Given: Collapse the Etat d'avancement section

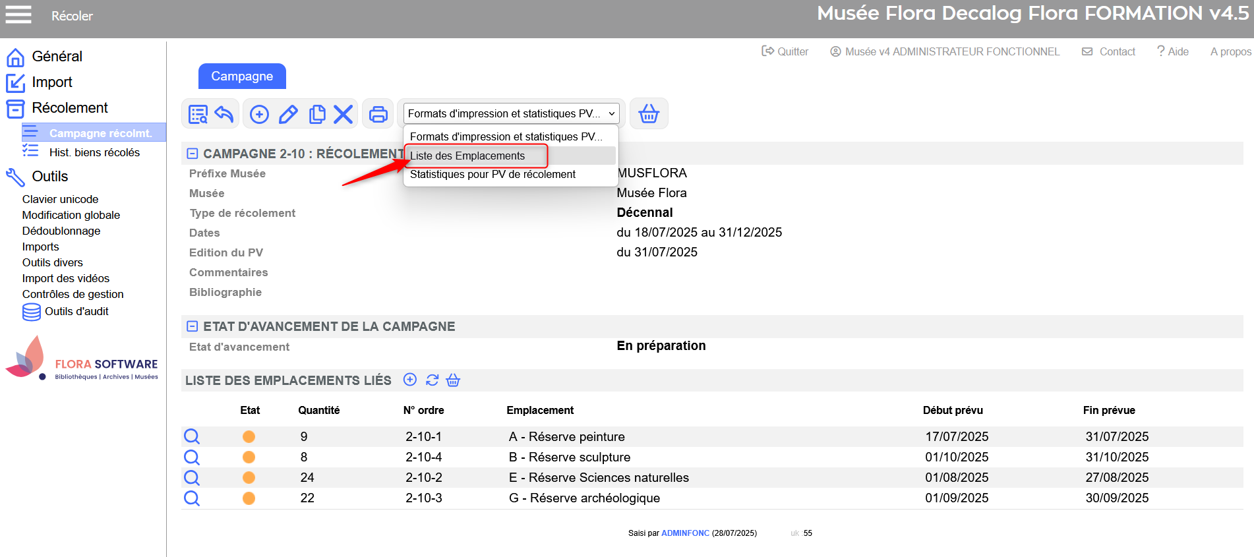Looking at the screenshot, I should pyautogui.click(x=193, y=326).
